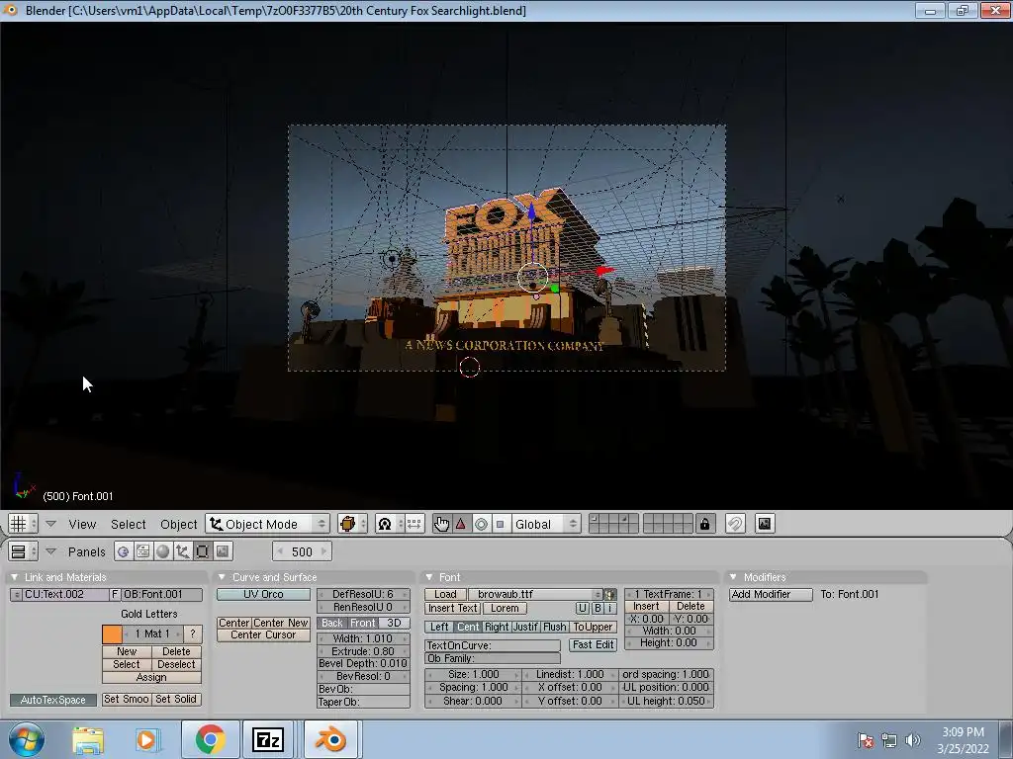Open 7-Zip from the taskbar
Screen dimensions: 1013x759
[267, 740]
